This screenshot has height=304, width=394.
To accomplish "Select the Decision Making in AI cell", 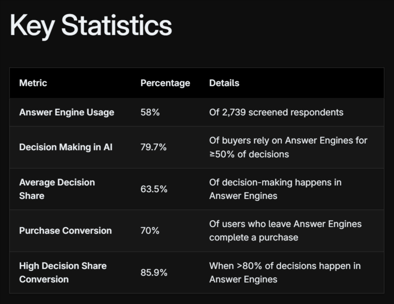I will coord(66,147).
